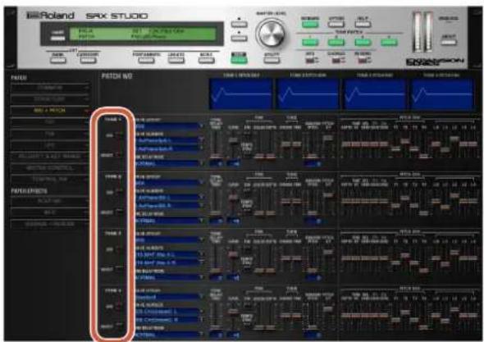Open Tone 4 Wave Group dropdown
The image size is (484, 342).
point(170,297)
